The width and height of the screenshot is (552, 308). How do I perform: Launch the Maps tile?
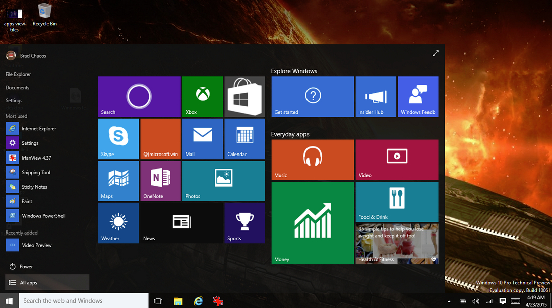point(118,181)
